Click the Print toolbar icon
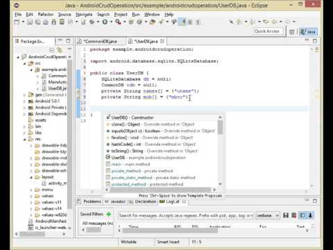 (x=46, y=22)
